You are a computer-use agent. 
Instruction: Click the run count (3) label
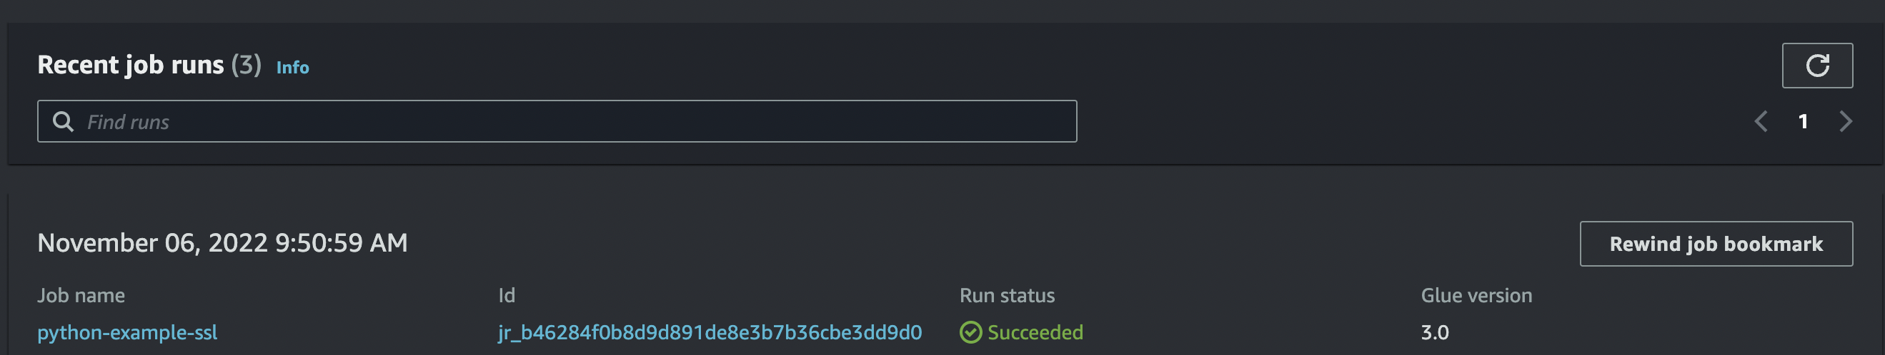(246, 65)
